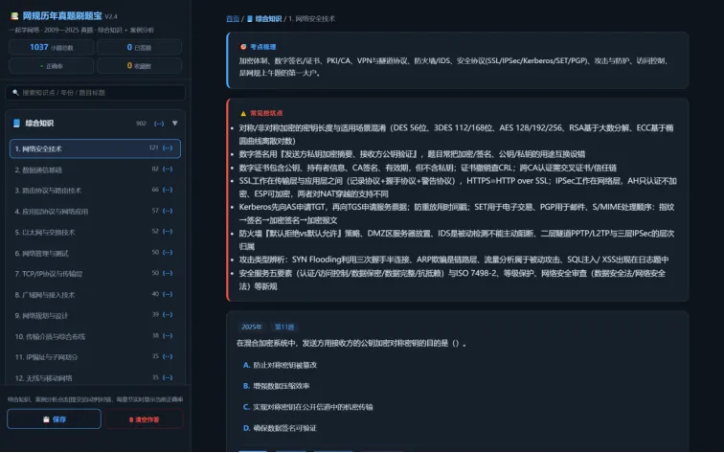The image size is (724, 453).
Task: Click the bullet about 攻击类型辨析 SYN Flooding
Action: [453, 260]
